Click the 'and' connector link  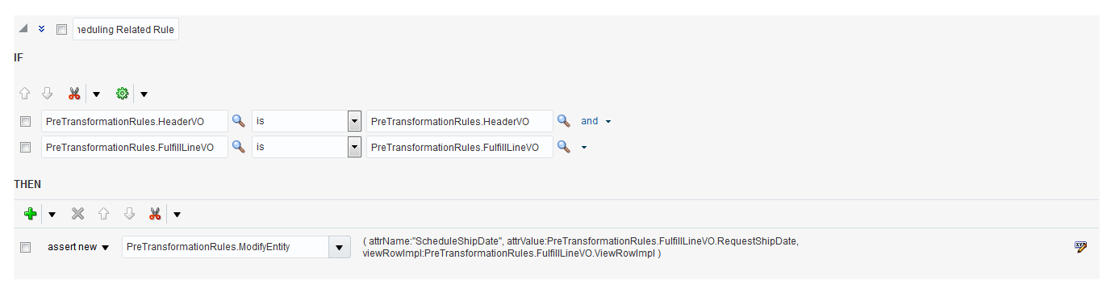coord(590,121)
